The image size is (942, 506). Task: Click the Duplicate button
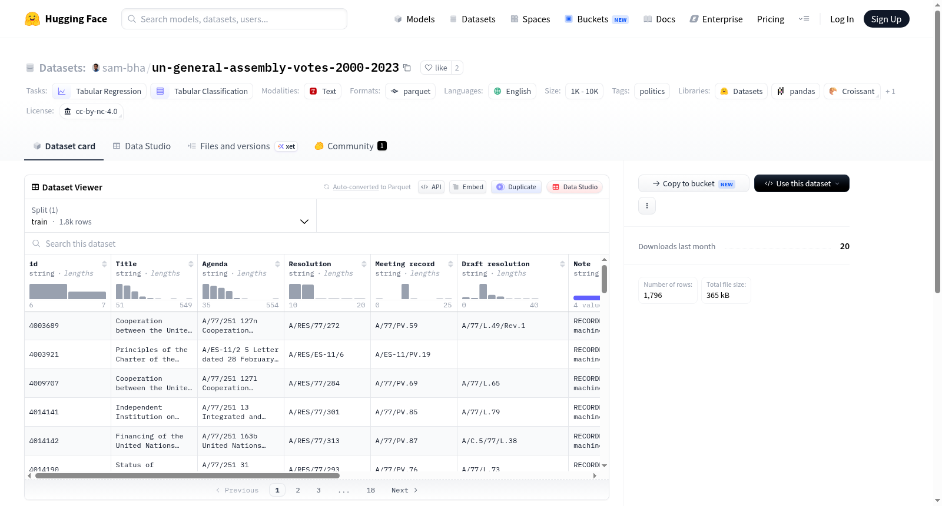pyautogui.click(x=516, y=187)
